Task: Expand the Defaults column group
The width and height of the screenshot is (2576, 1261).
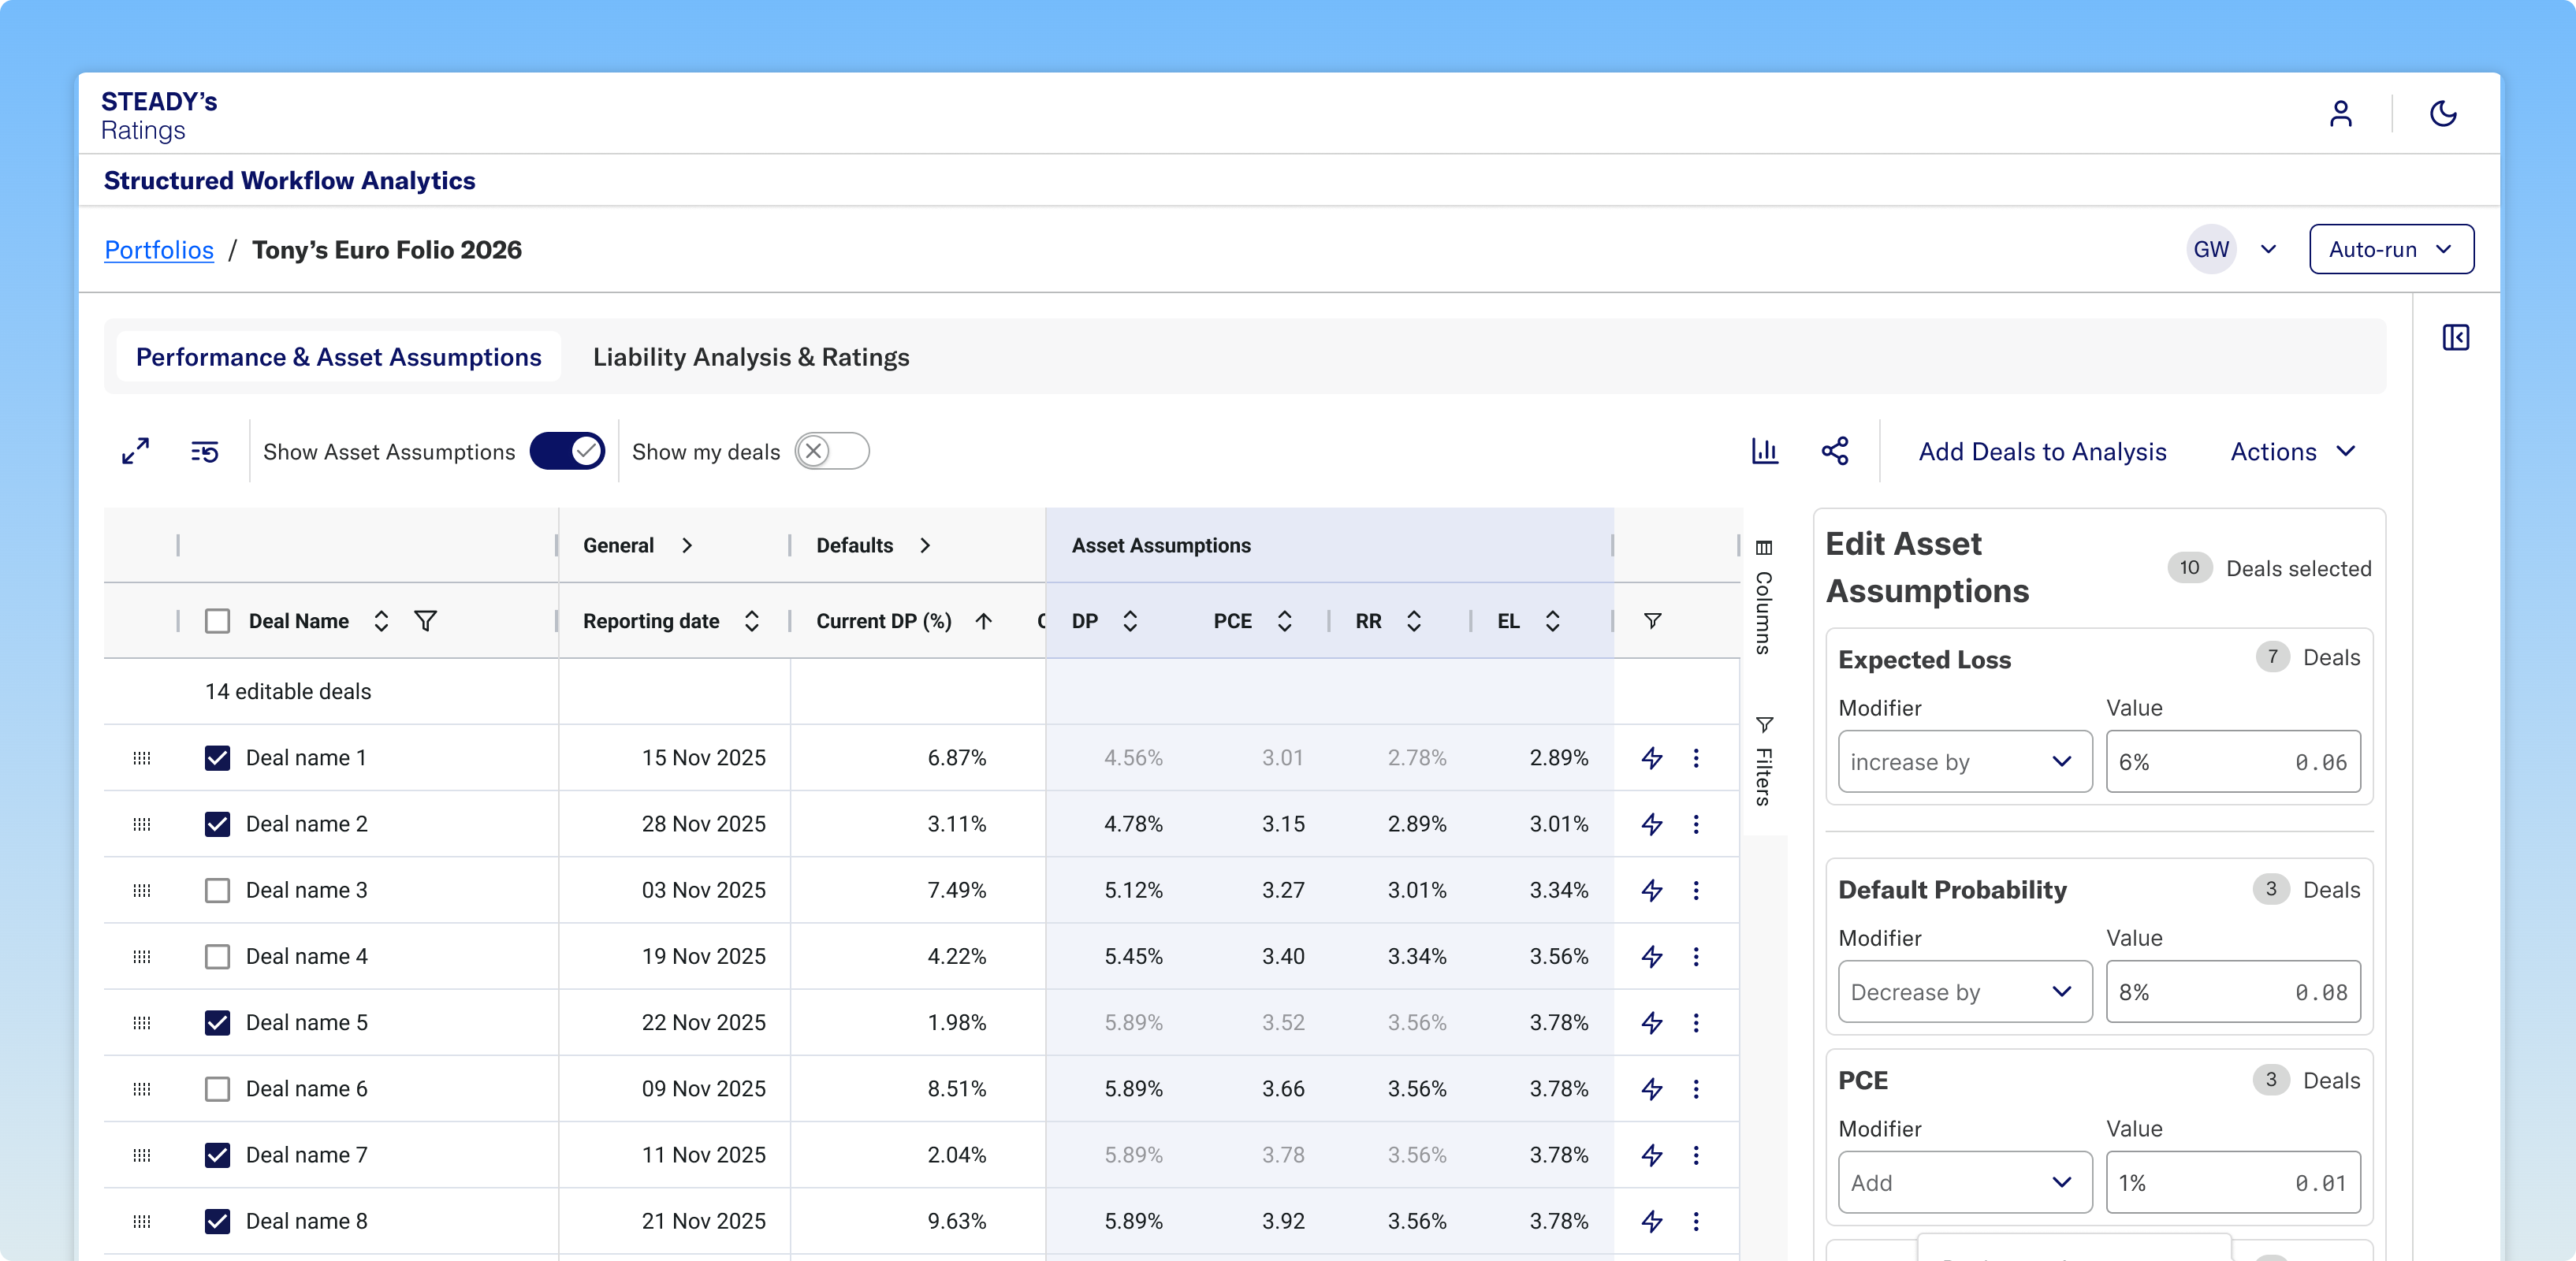Action: (925, 545)
